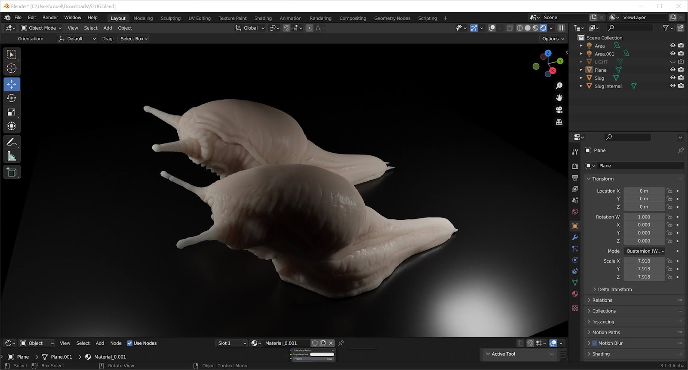
Task: Open the viewport Add menu
Action: [107, 28]
